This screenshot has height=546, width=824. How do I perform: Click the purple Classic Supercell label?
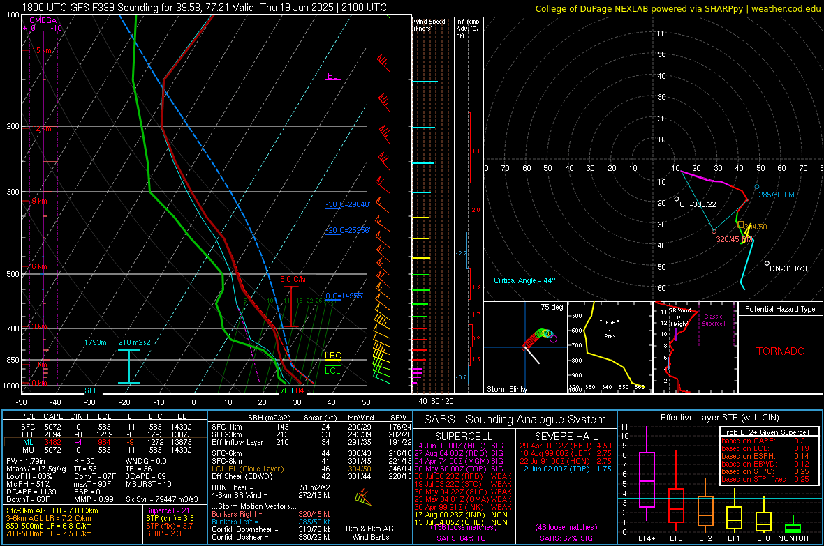pos(713,320)
